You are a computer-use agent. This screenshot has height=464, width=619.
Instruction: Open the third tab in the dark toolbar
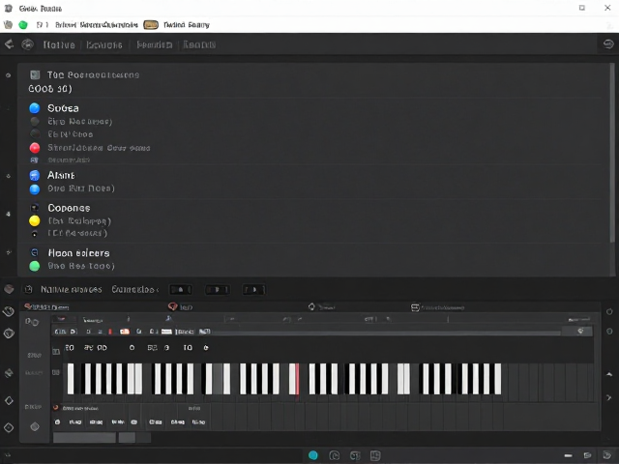155,44
